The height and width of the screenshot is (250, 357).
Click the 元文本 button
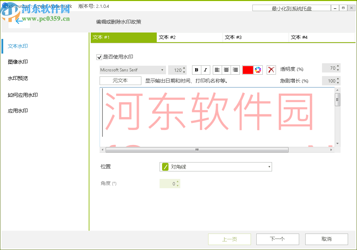pos(120,80)
